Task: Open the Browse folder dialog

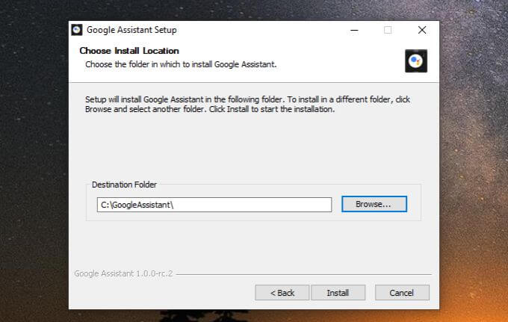Action: pyautogui.click(x=374, y=204)
